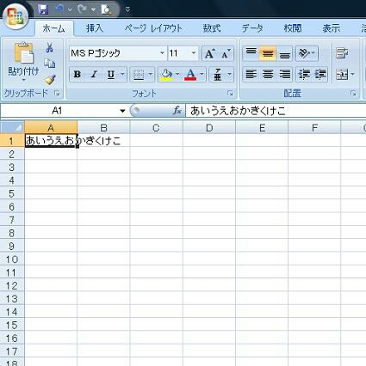Toggle Middle Align vertical alignment
This screenshot has width=366, height=366.
pyautogui.click(x=268, y=53)
